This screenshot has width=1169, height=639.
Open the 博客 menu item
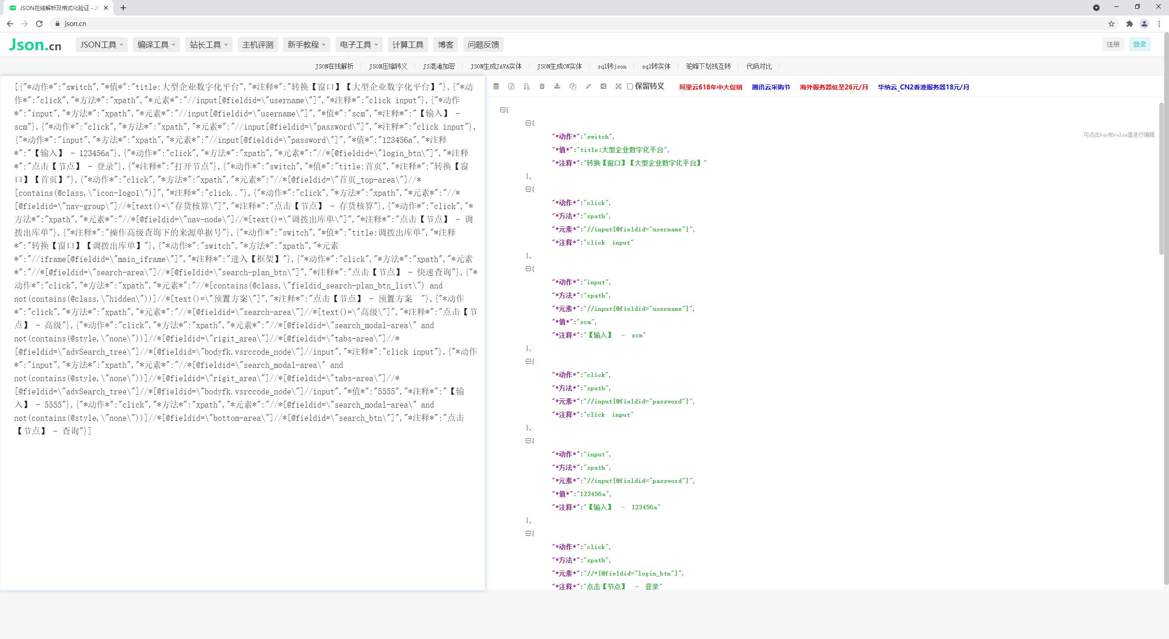click(x=446, y=45)
